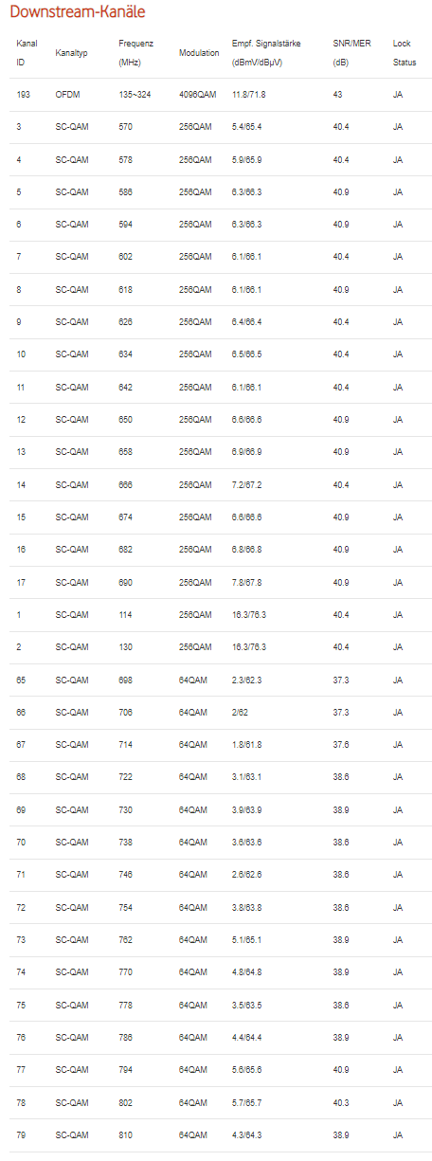Click the SNR/MER (dB) column header
Screen dimensions: 432x1161
351,52
